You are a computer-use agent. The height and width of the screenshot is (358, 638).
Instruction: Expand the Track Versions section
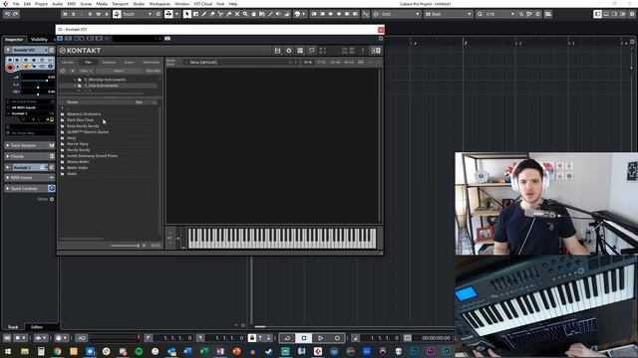click(x=7, y=145)
